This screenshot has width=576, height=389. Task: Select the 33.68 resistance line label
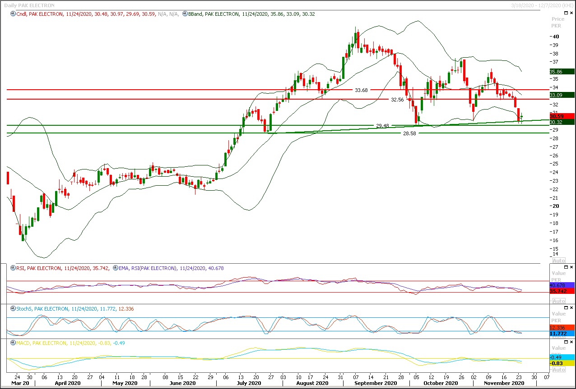tap(361, 90)
